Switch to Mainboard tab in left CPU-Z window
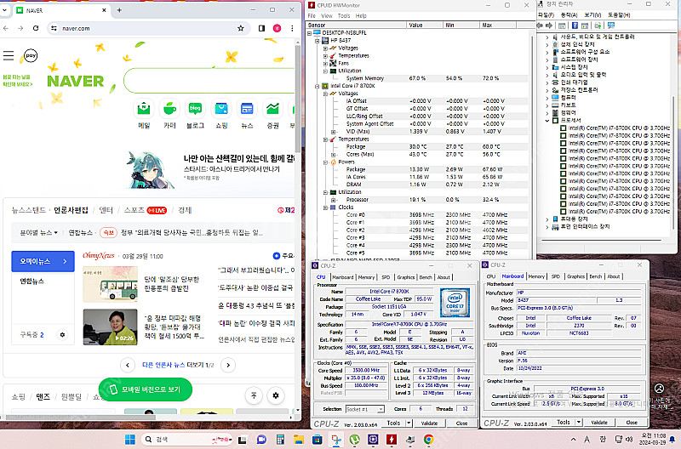 coord(343,277)
